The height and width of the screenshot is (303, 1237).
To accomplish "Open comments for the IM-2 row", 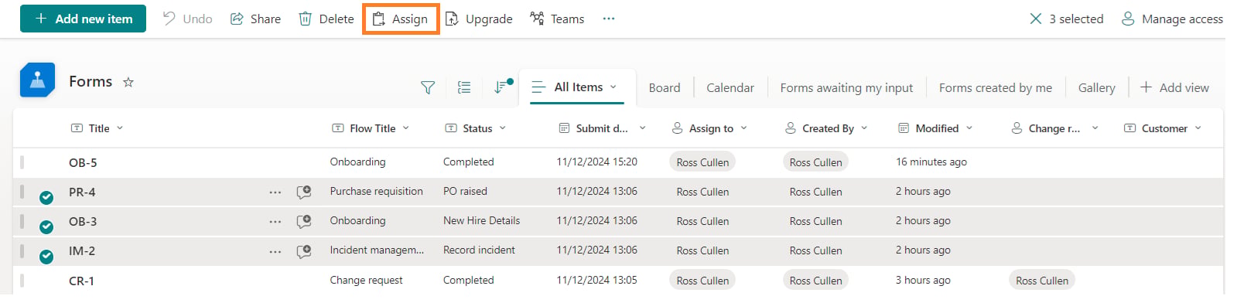I will pyautogui.click(x=304, y=250).
